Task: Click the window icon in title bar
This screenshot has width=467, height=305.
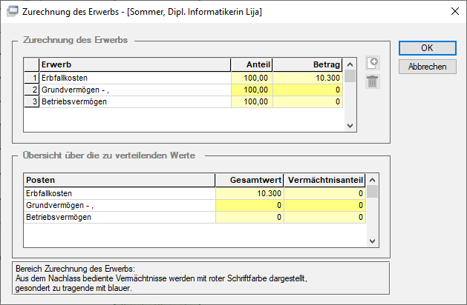Action: (12, 12)
